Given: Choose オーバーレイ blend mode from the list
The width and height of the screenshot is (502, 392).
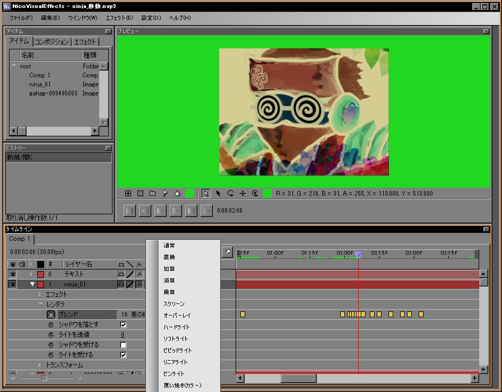Looking at the screenshot, I should [x=177, y=316].
